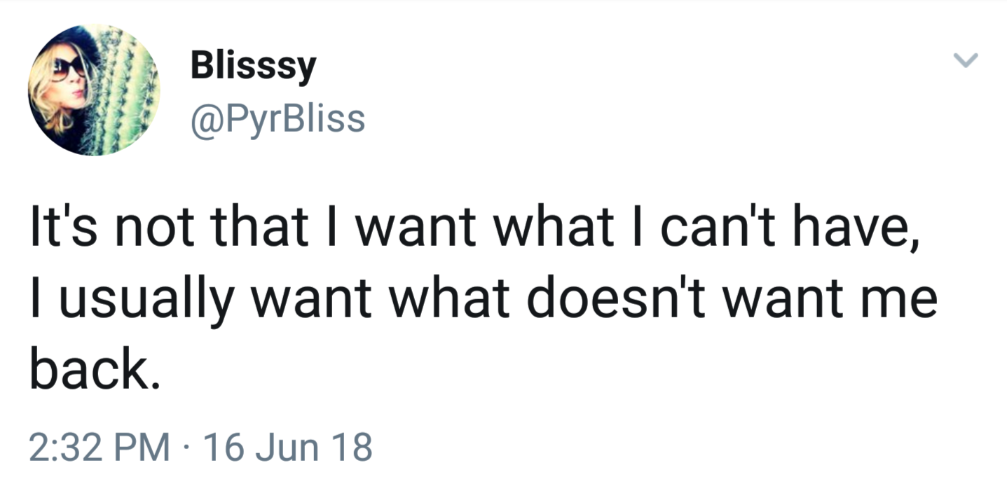Click the sunglasses in the profile photo
Screen dimensions: 1007x498
(69, 68)
